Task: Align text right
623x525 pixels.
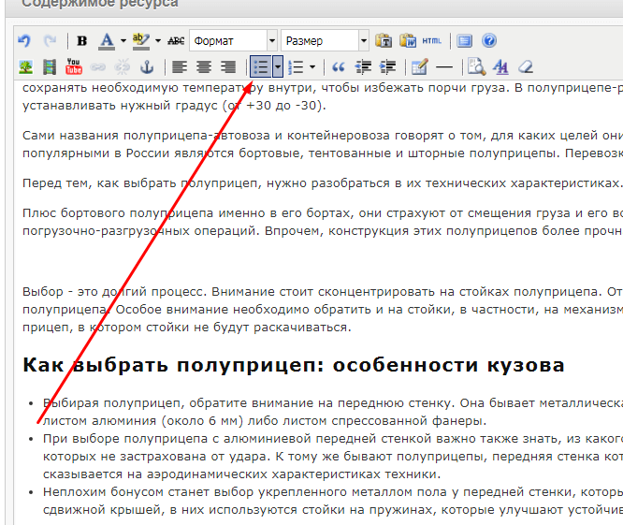Action: click(x=228, y=66)
